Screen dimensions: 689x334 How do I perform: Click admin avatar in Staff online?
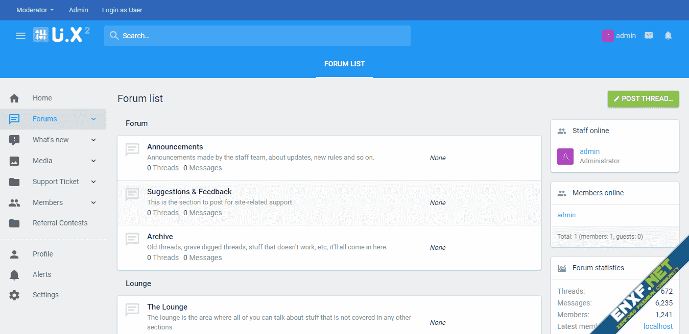tap(565, 157)
